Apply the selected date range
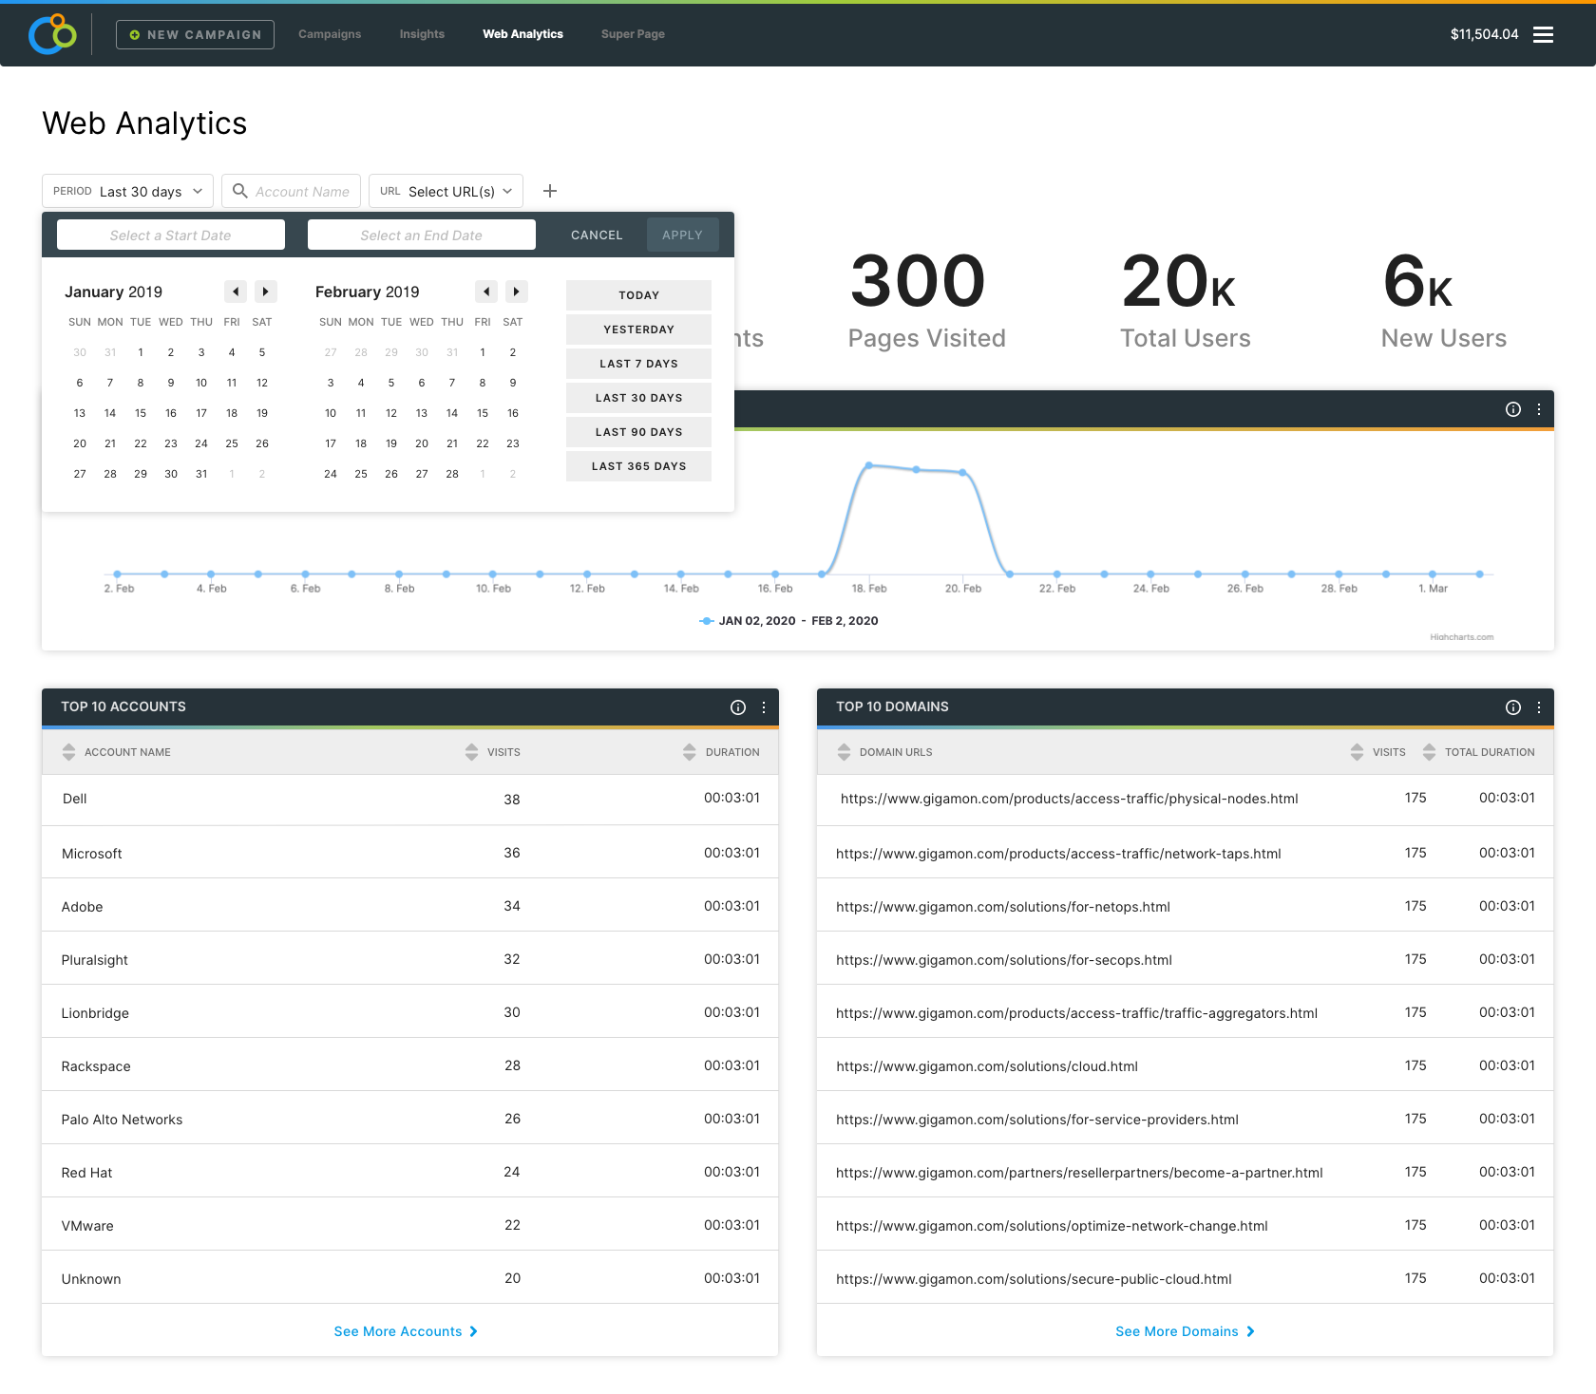 pyautogui.click(x=682, y=235)
